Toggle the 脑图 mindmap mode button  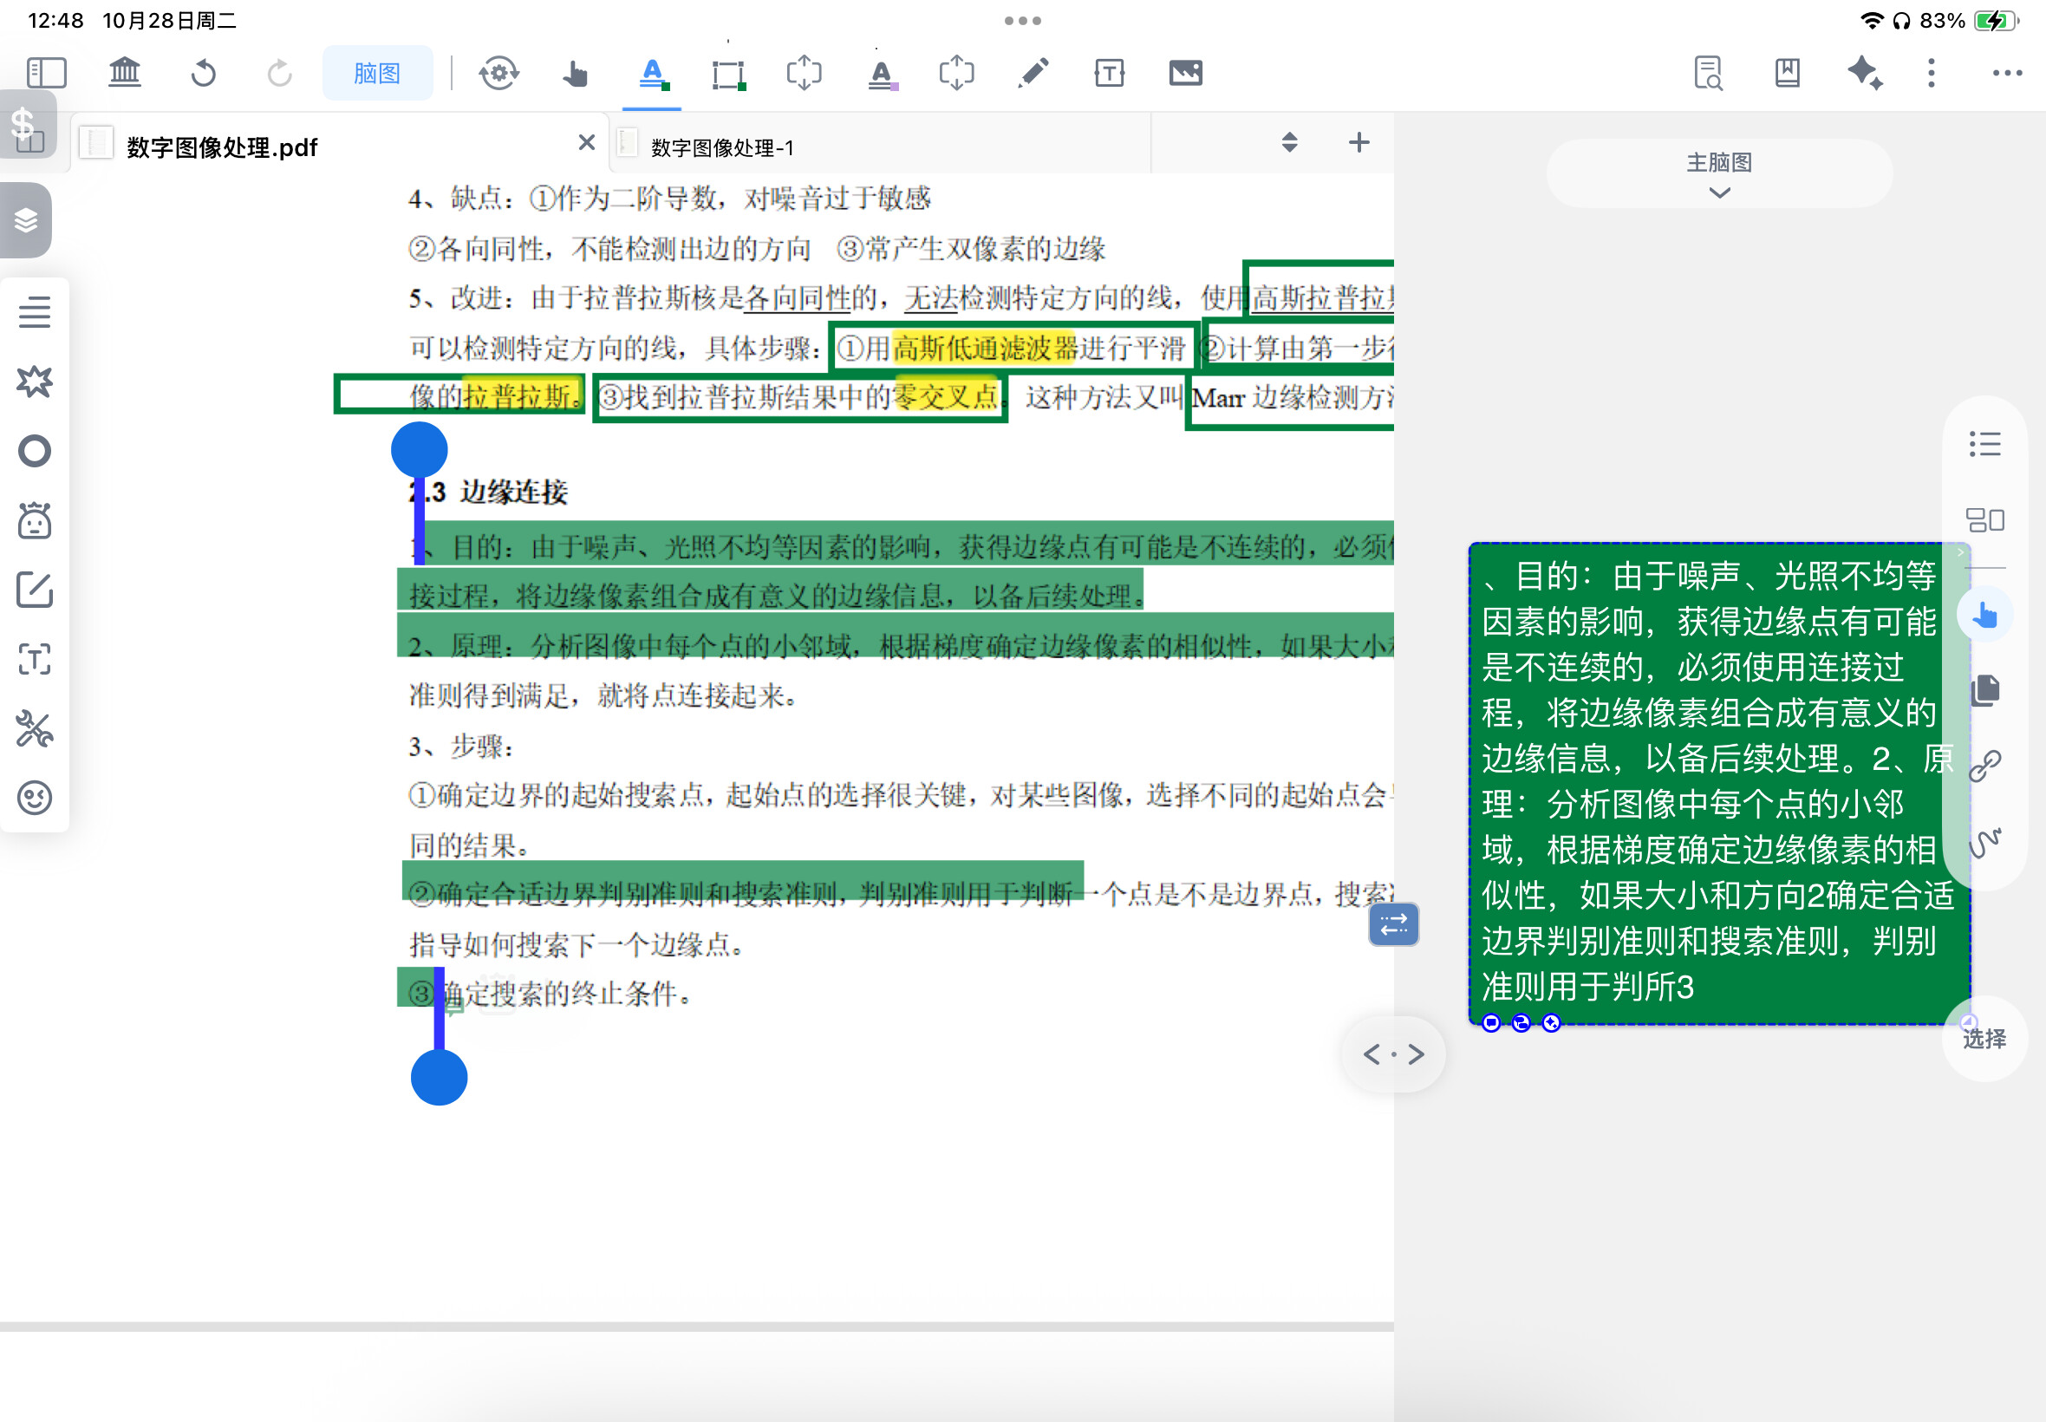tap(377, 73)
